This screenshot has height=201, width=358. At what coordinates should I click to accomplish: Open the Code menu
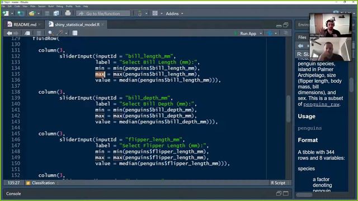(17, 6)
